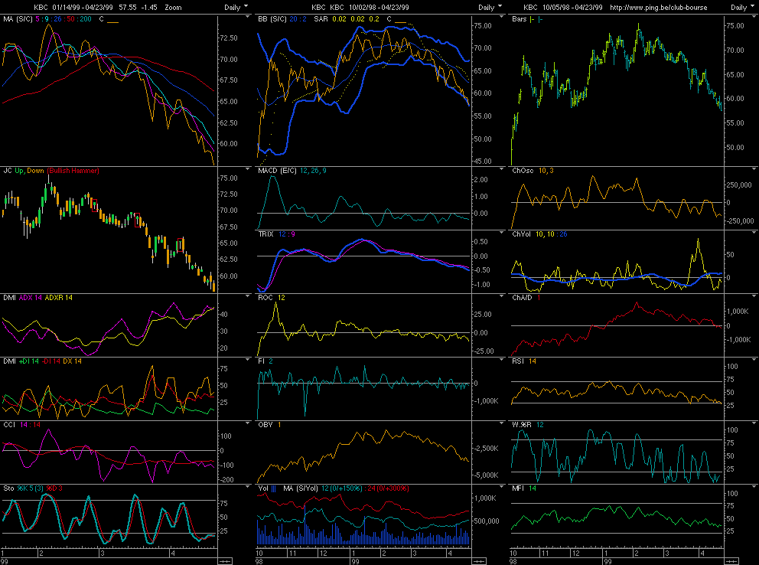Open the Sto stochastic panel menu arrow
The height and width of the screenshot is (565, 759).
pyautogui.click(x=248, y=486)
